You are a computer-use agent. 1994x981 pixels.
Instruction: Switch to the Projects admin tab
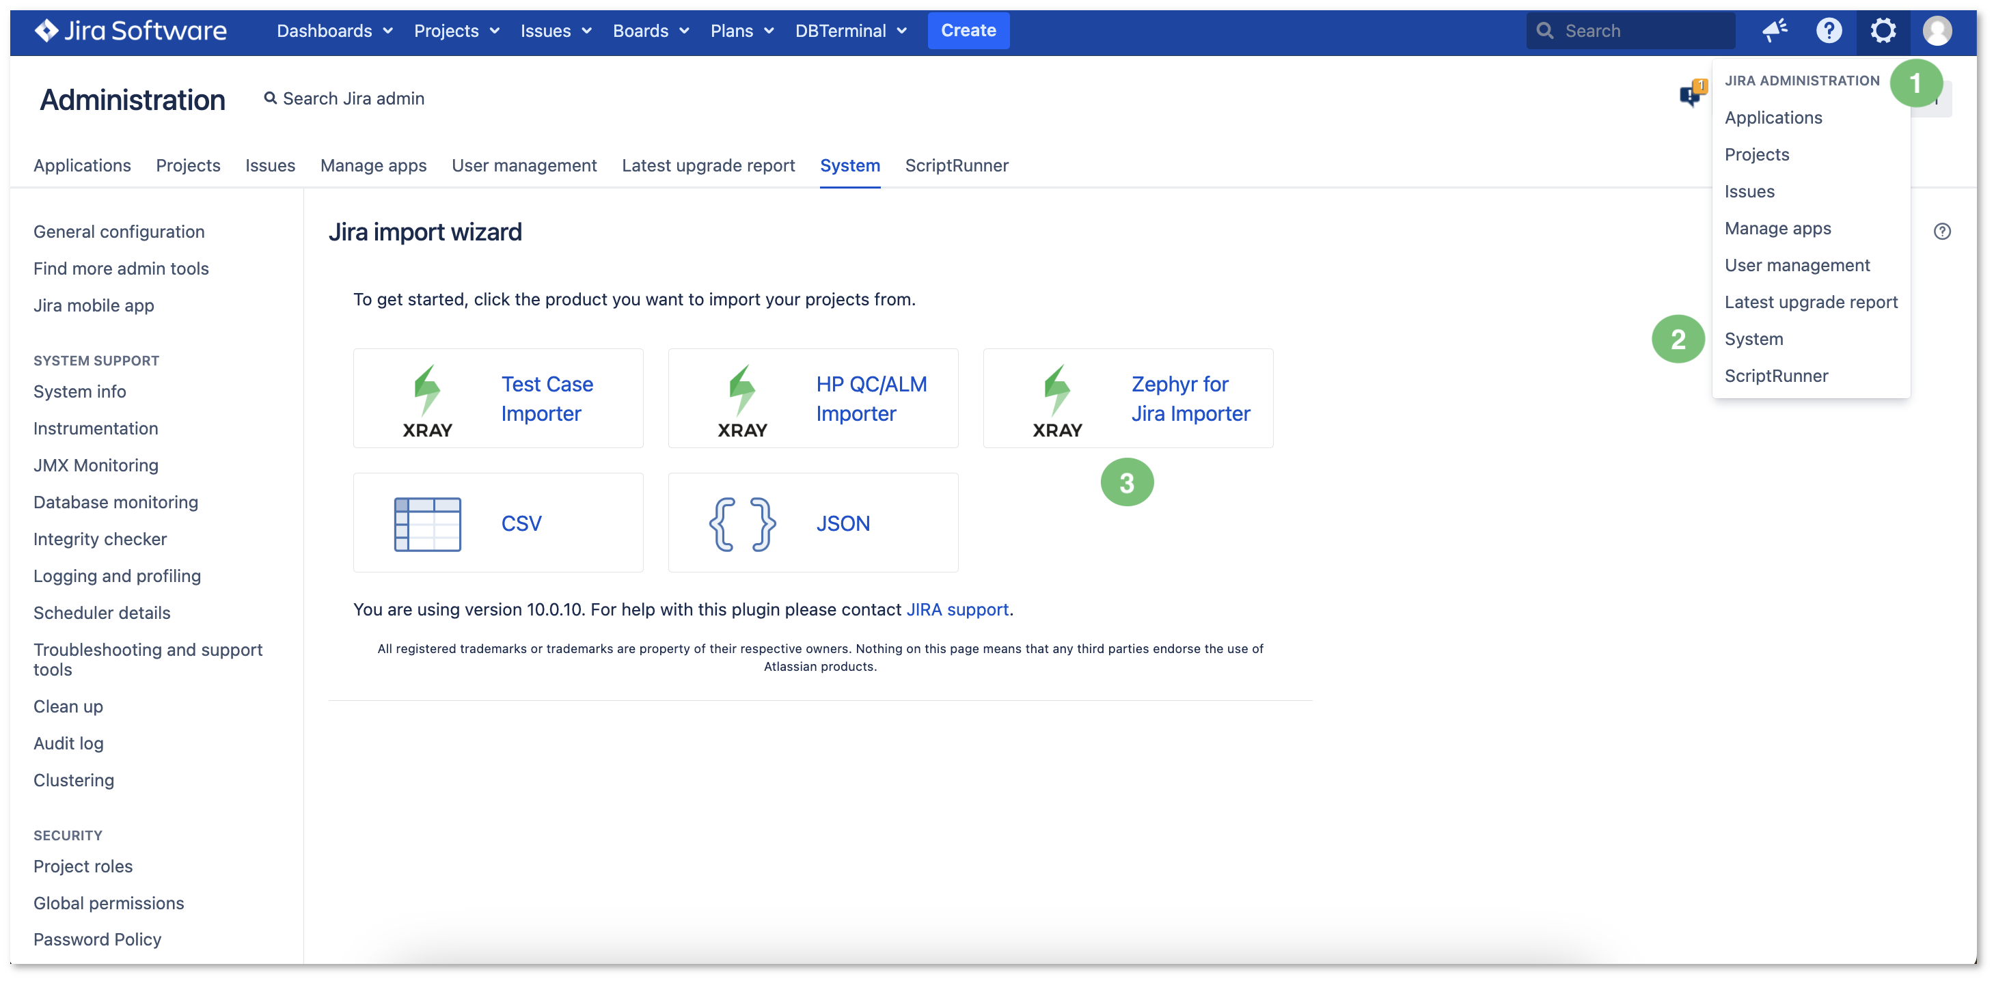pos(188,165)
